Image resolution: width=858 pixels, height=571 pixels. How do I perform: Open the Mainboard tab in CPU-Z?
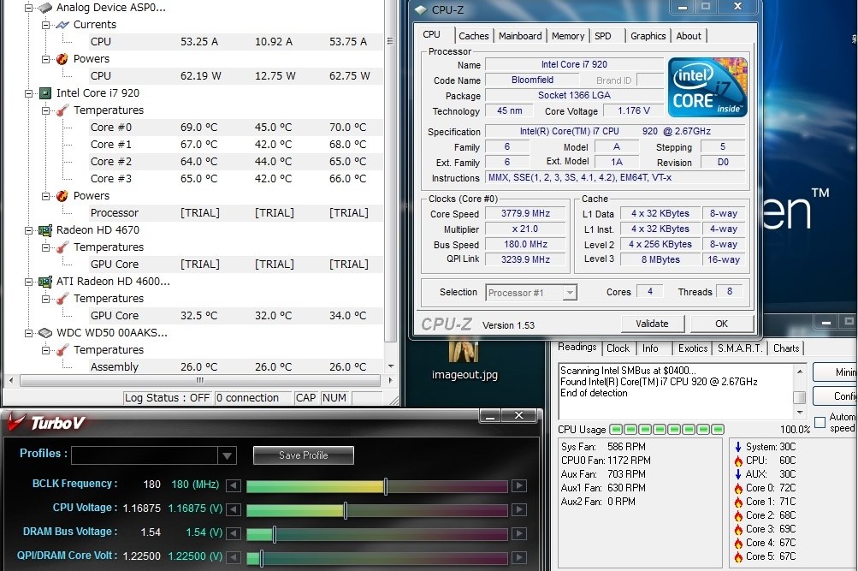point(520,36)
